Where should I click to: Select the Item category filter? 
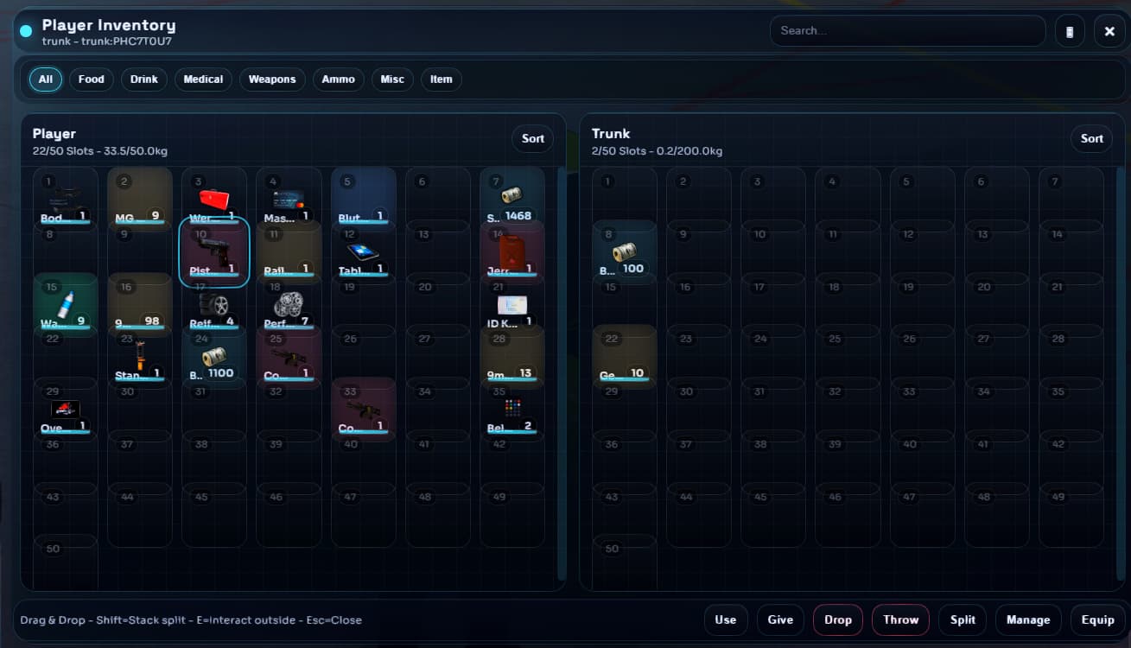coord(442,79)
